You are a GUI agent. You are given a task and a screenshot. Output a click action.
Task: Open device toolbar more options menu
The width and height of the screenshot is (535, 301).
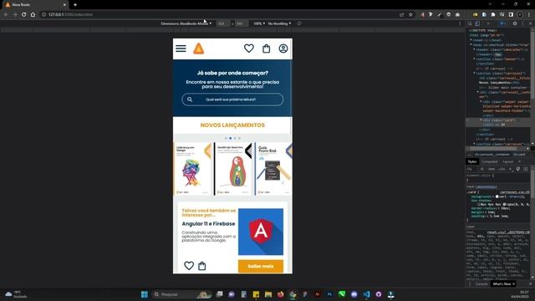click(460, 23)
